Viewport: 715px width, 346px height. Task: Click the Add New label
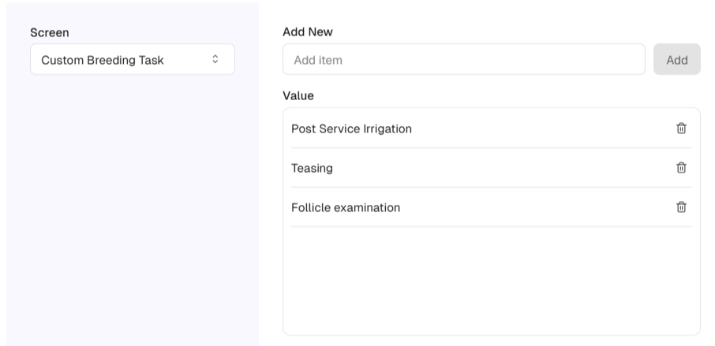click(x=308, y=32)
